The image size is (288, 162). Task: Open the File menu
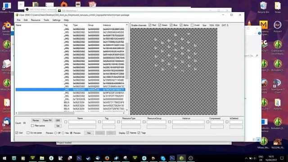(x=18, y=20)
